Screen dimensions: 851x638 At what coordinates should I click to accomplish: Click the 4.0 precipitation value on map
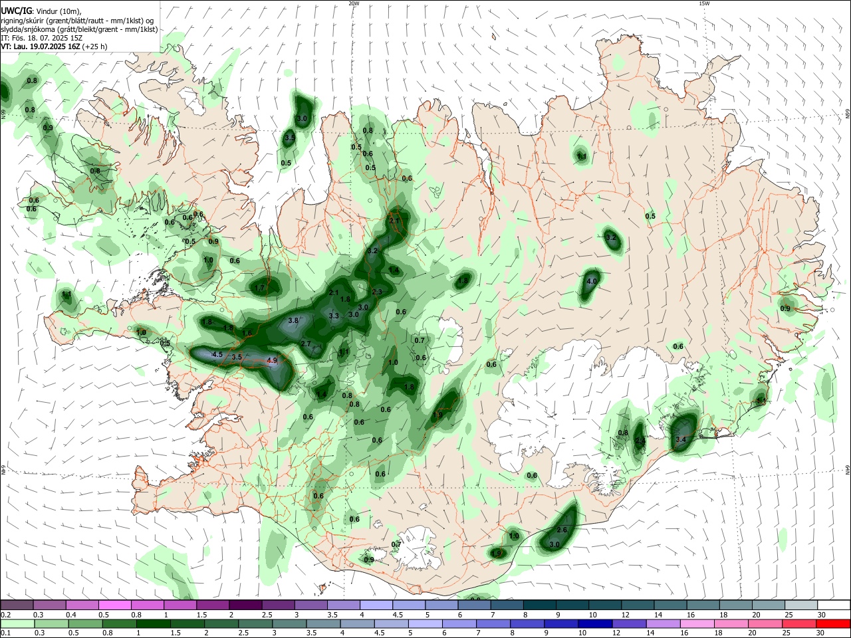click(x=592, y=281)
